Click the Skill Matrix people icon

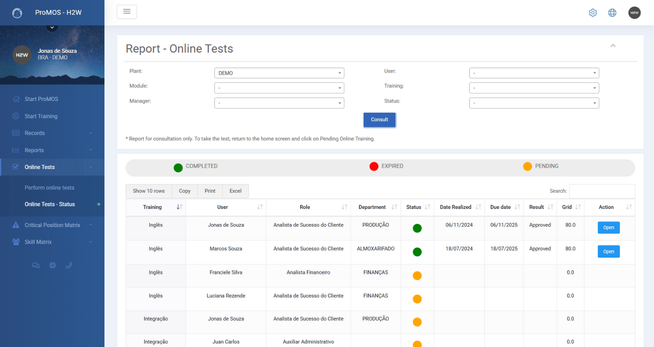[16, 242]
